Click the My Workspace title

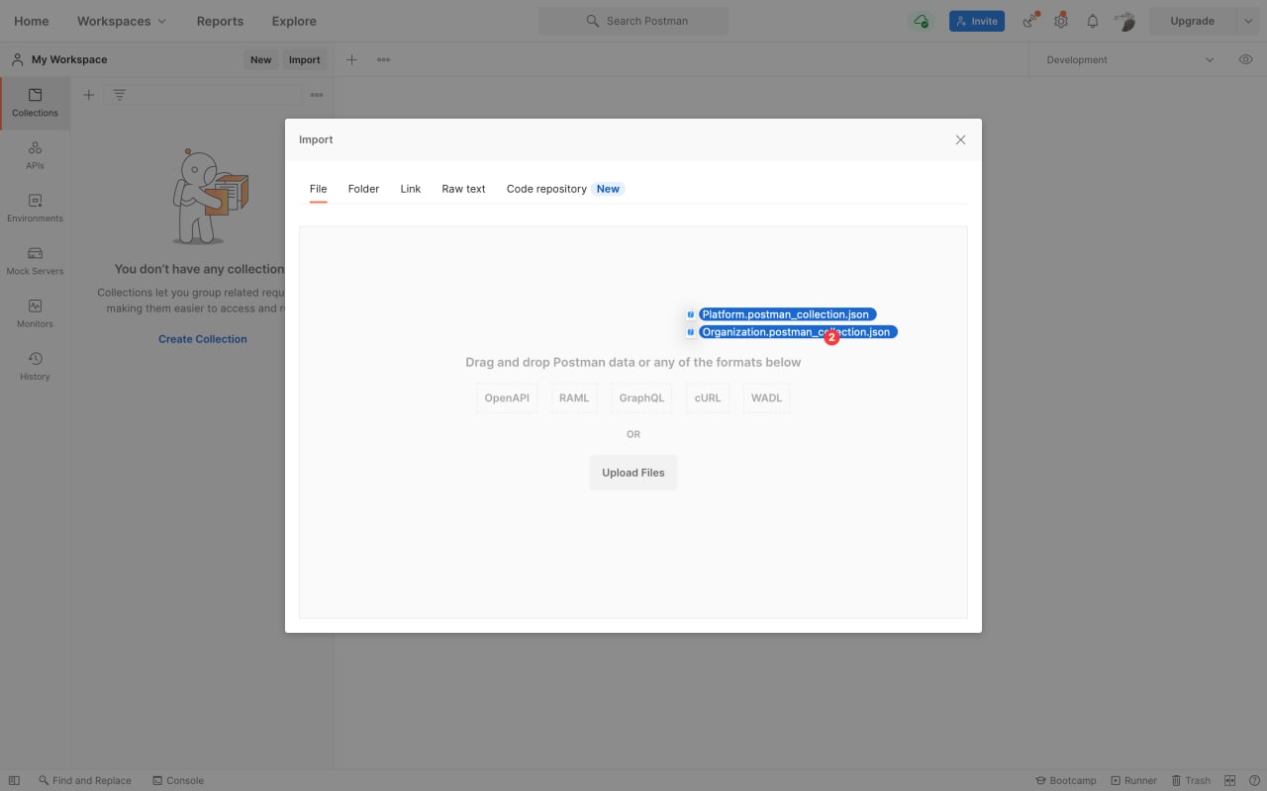click(x=68, y=59)
